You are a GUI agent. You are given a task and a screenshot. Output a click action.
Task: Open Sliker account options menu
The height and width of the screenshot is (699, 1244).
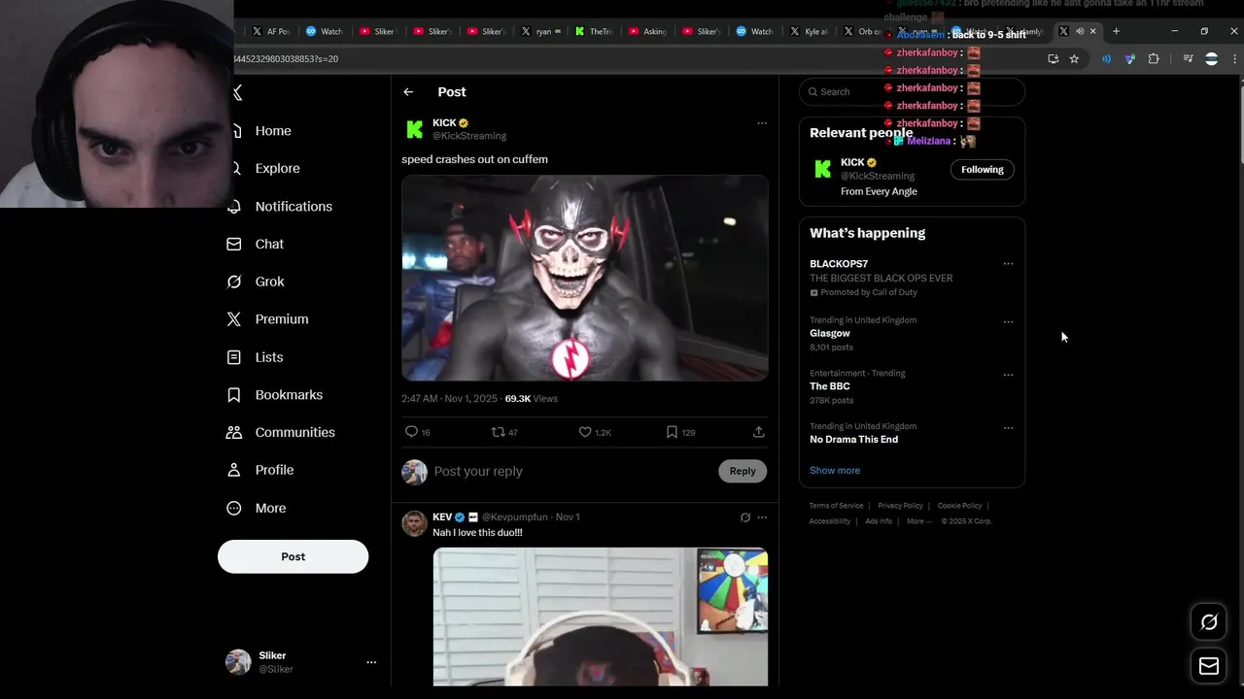371,662
